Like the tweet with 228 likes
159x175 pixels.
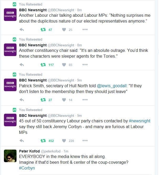click(64, 141)
